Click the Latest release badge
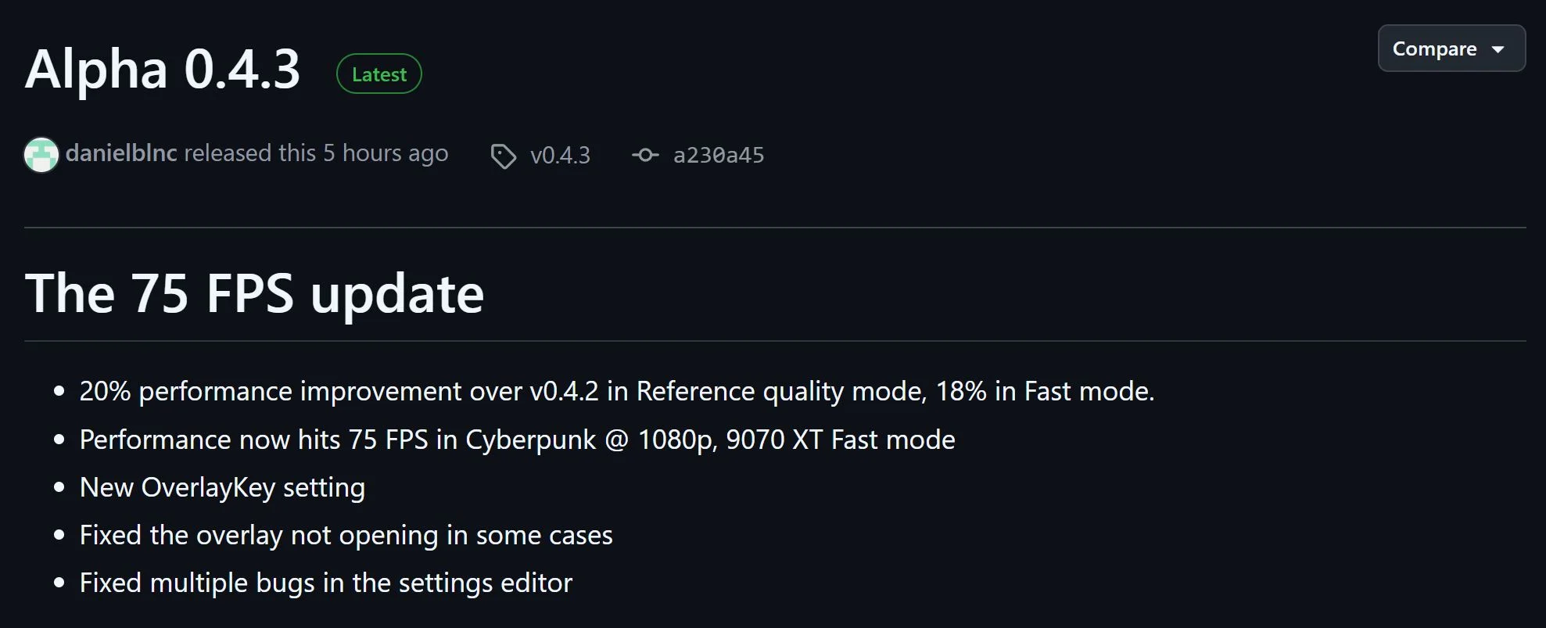 pos(379,74)
